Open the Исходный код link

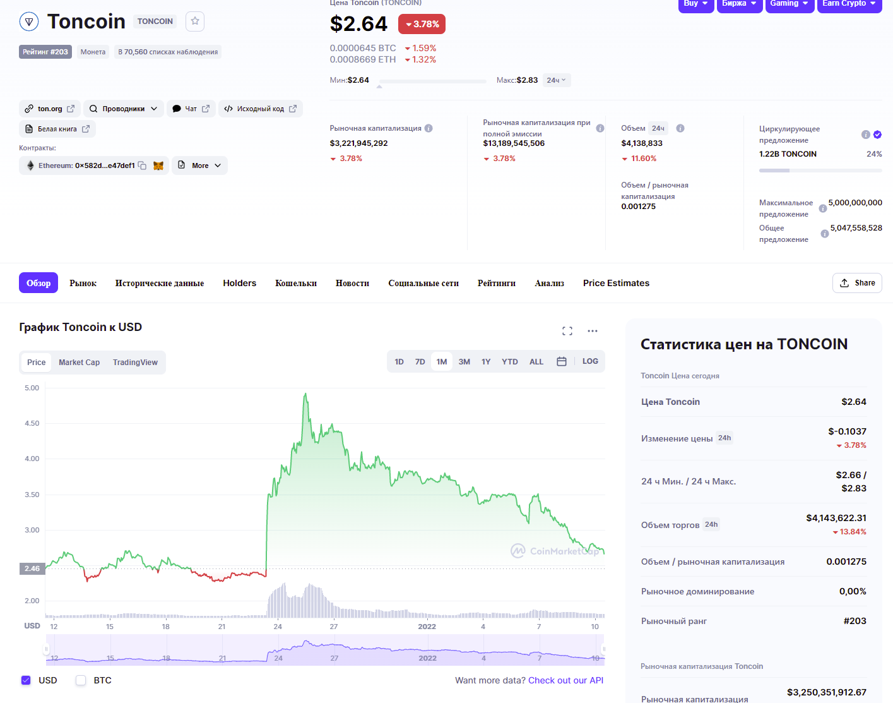pos(261,109)
